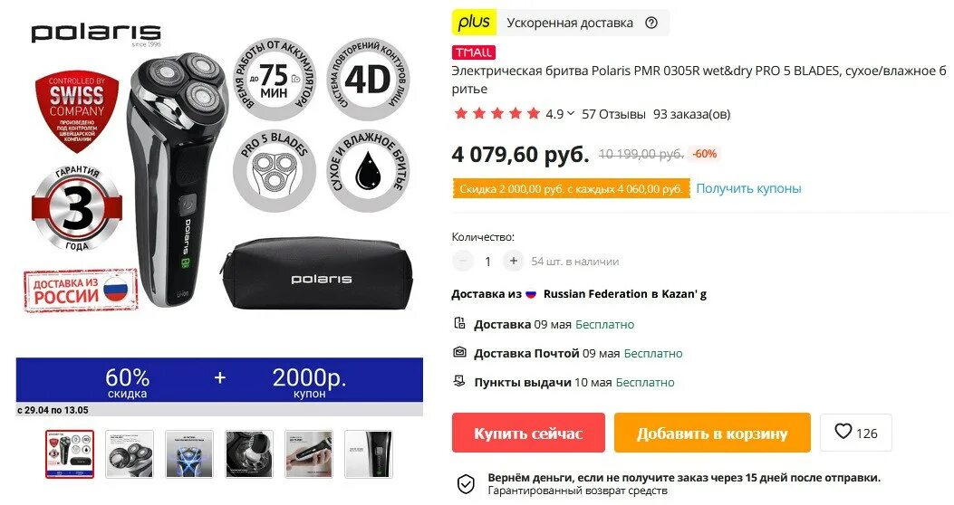Click the TMALL red badge
This screenshot has height=505, width=954.
tap(473, 52)
